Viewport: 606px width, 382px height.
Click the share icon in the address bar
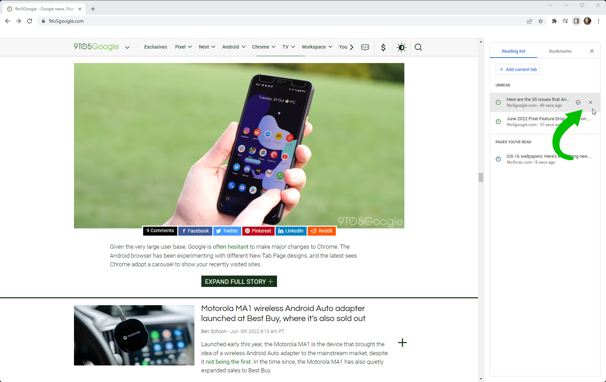click(529, 21)
